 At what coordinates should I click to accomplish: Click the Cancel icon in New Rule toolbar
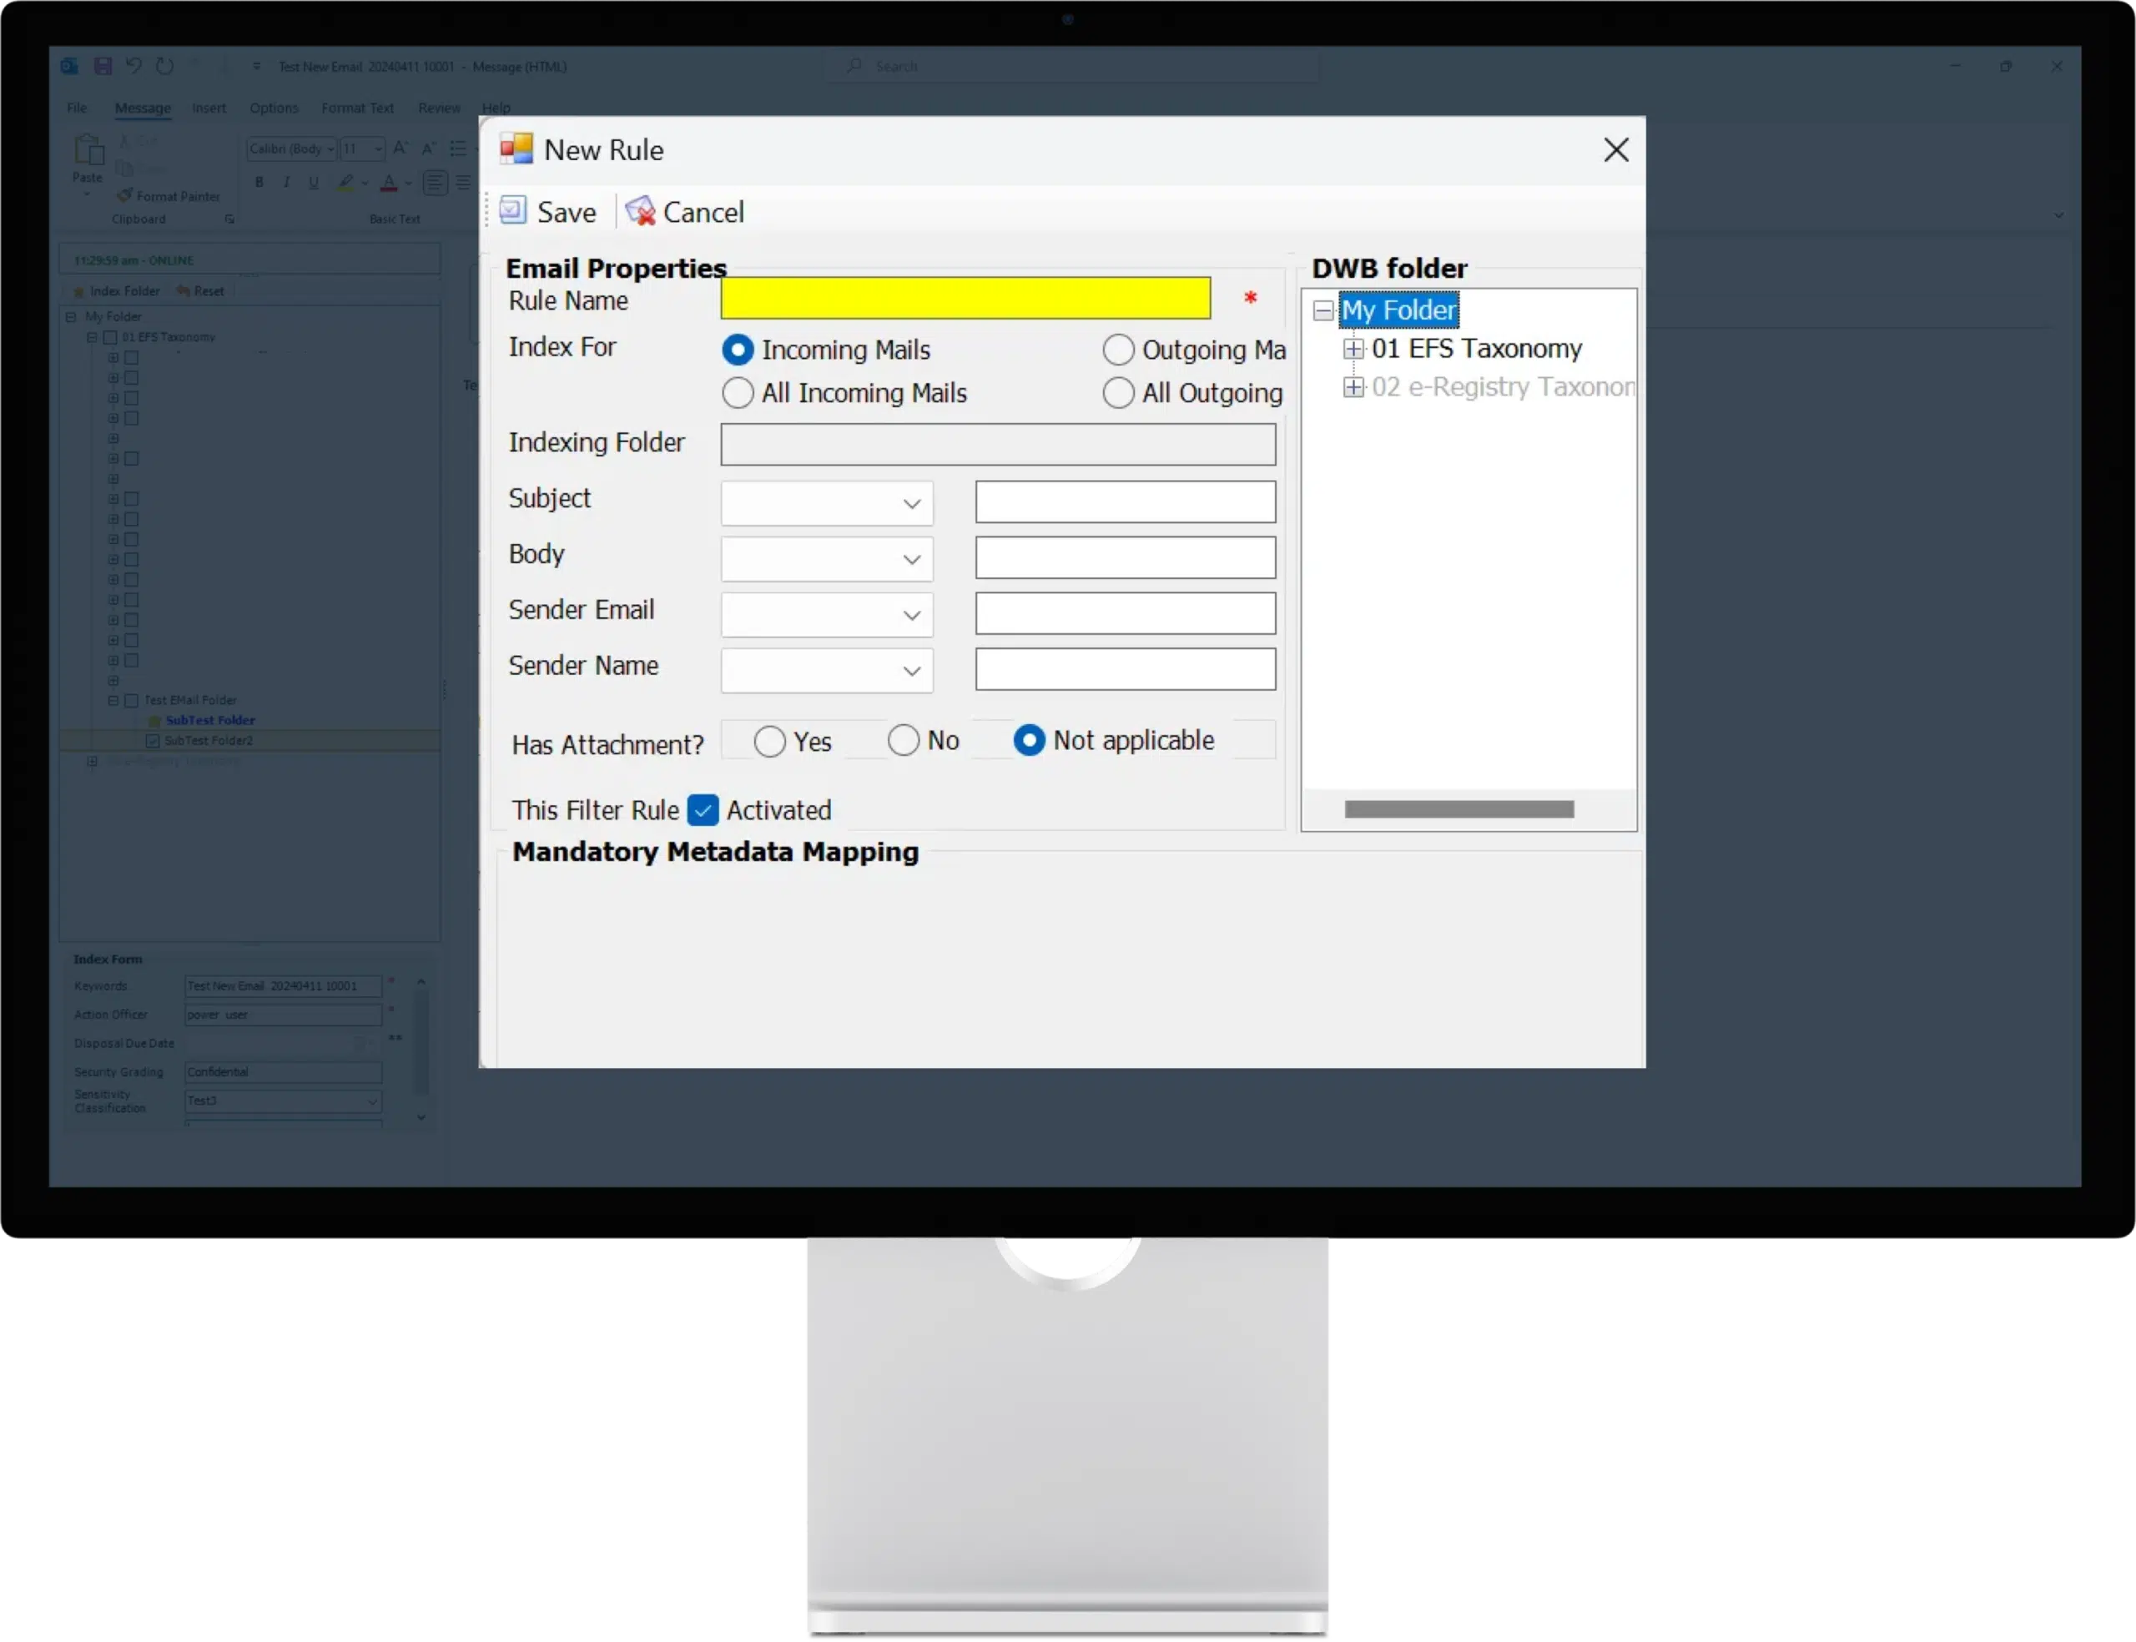[x=640, y=210]
